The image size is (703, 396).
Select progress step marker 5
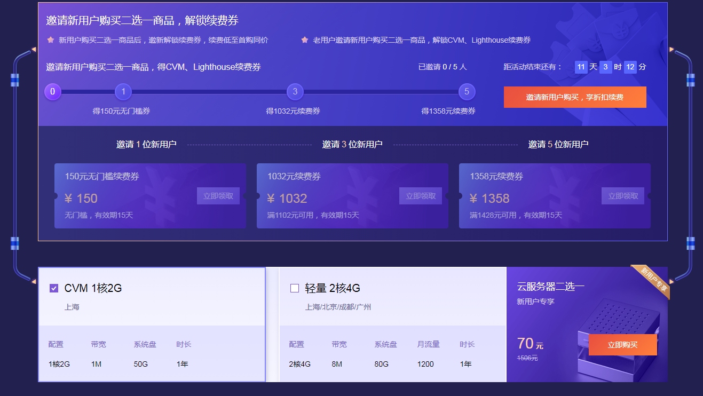point(467,91)
